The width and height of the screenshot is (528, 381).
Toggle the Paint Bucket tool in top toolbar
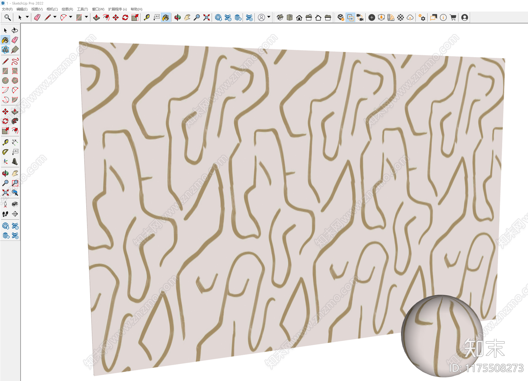tap(166, 18)
